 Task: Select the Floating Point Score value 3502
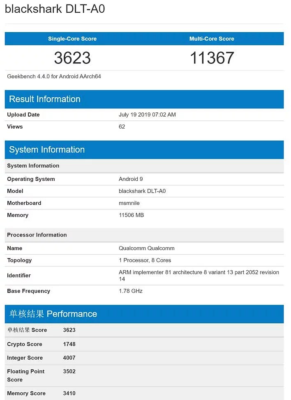tap(69, 372)
